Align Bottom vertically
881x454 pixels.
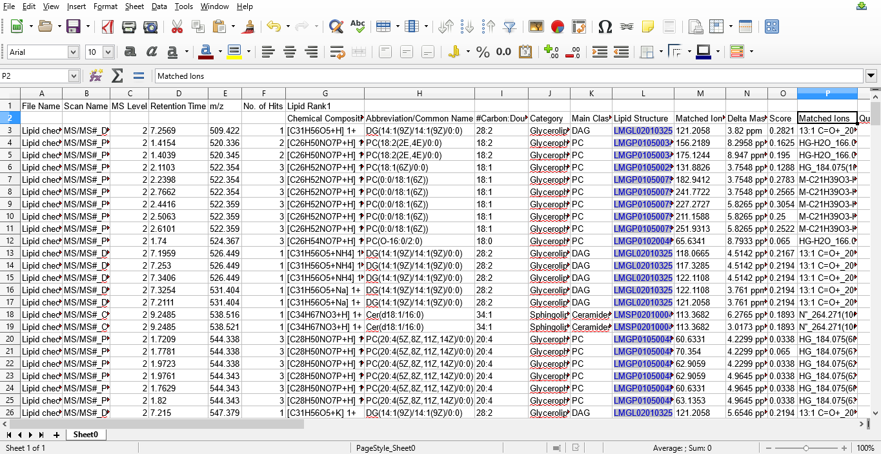[x=428, y=52]
